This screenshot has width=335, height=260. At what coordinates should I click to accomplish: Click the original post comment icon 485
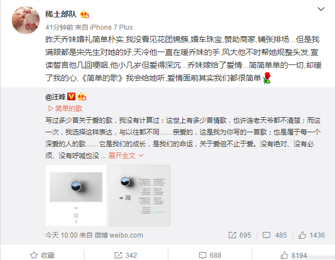[x=275, y=235]
